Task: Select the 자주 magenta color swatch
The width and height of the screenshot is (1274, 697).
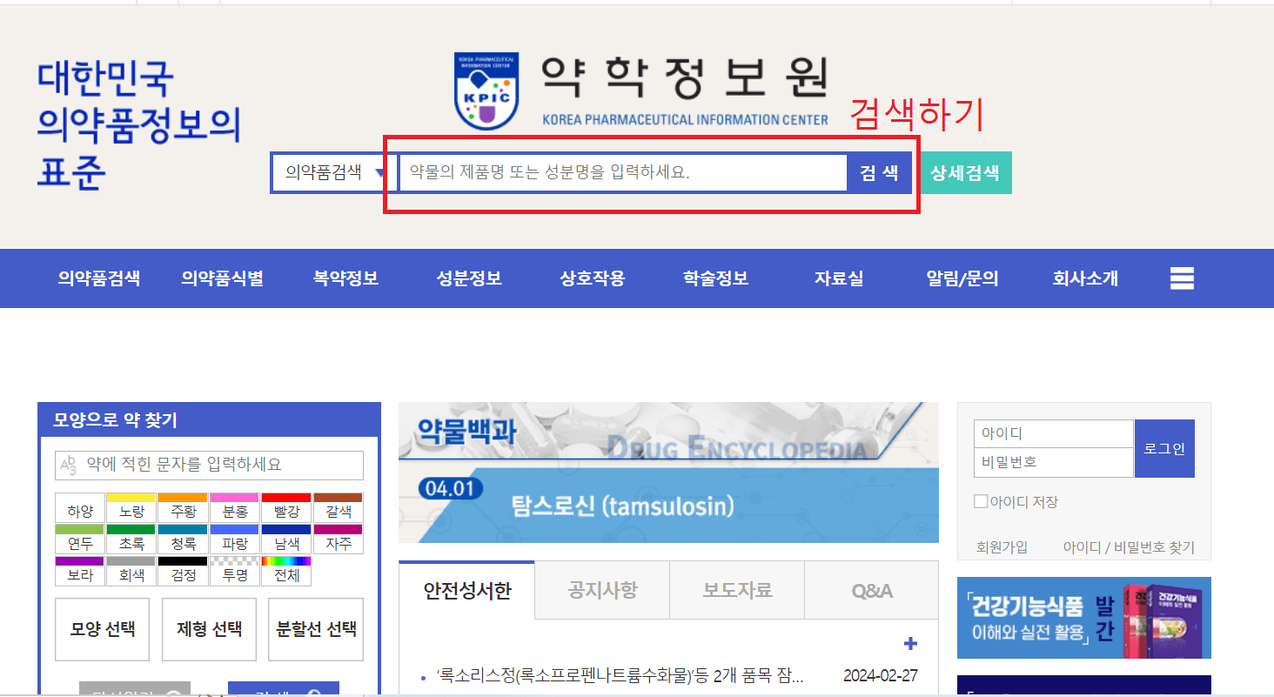Action: [339, 540]
